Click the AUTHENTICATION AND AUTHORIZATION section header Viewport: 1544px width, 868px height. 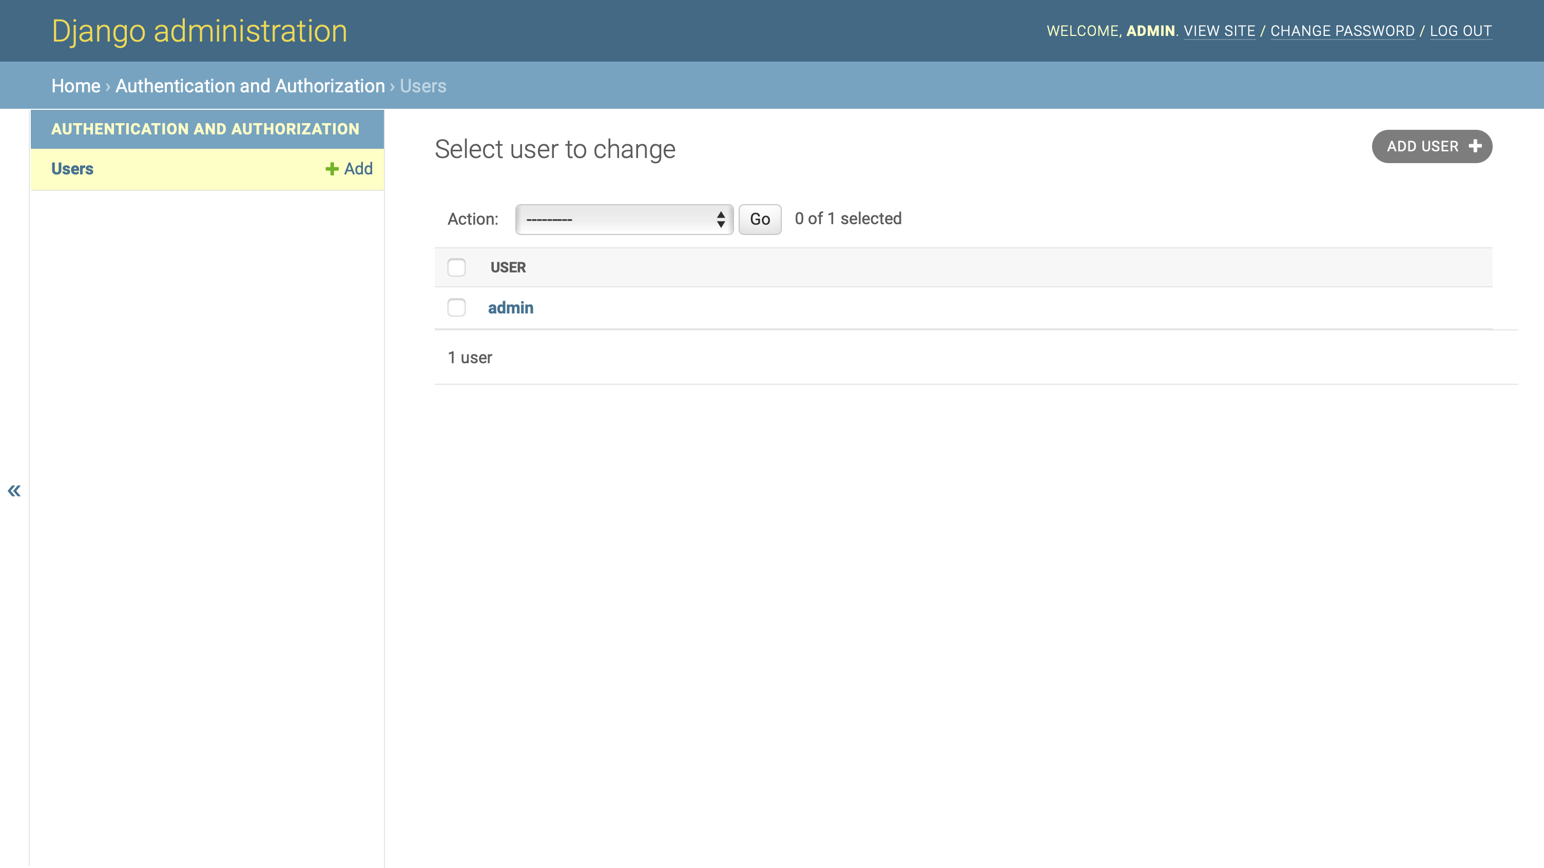coord(206,129)
